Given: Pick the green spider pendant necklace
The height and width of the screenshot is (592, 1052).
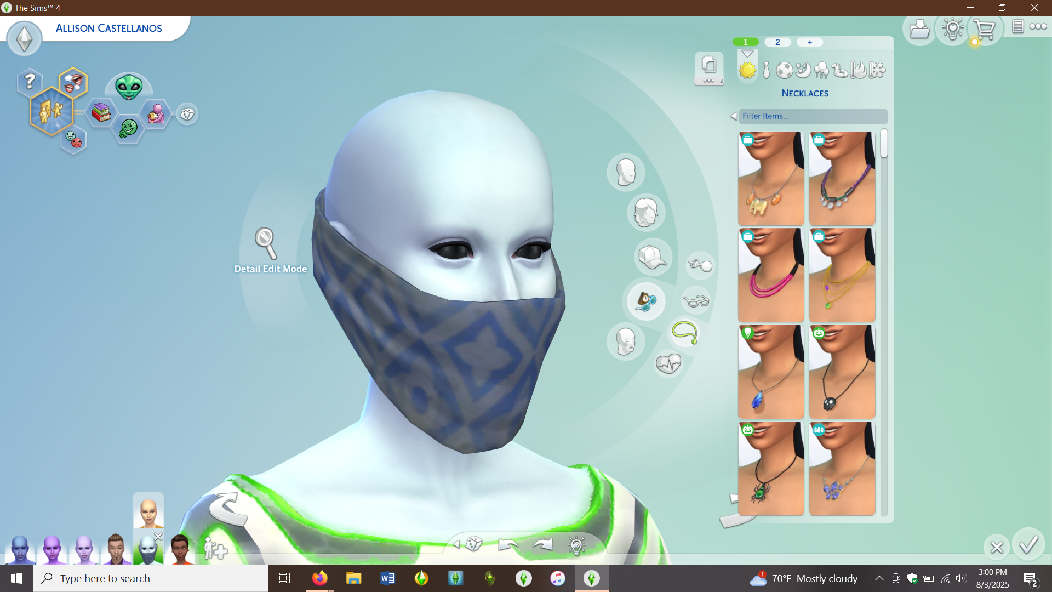Looking at the screenshot, I should click(771, 469).
